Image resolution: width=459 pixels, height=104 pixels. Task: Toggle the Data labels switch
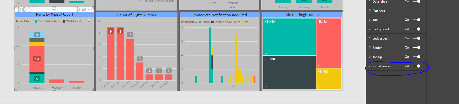416,1
